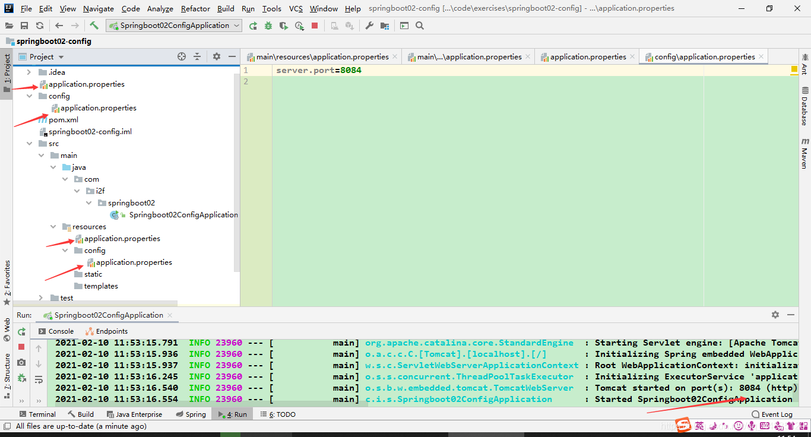
Task: Click the Save All floppy icon
Action: (24, 26)
